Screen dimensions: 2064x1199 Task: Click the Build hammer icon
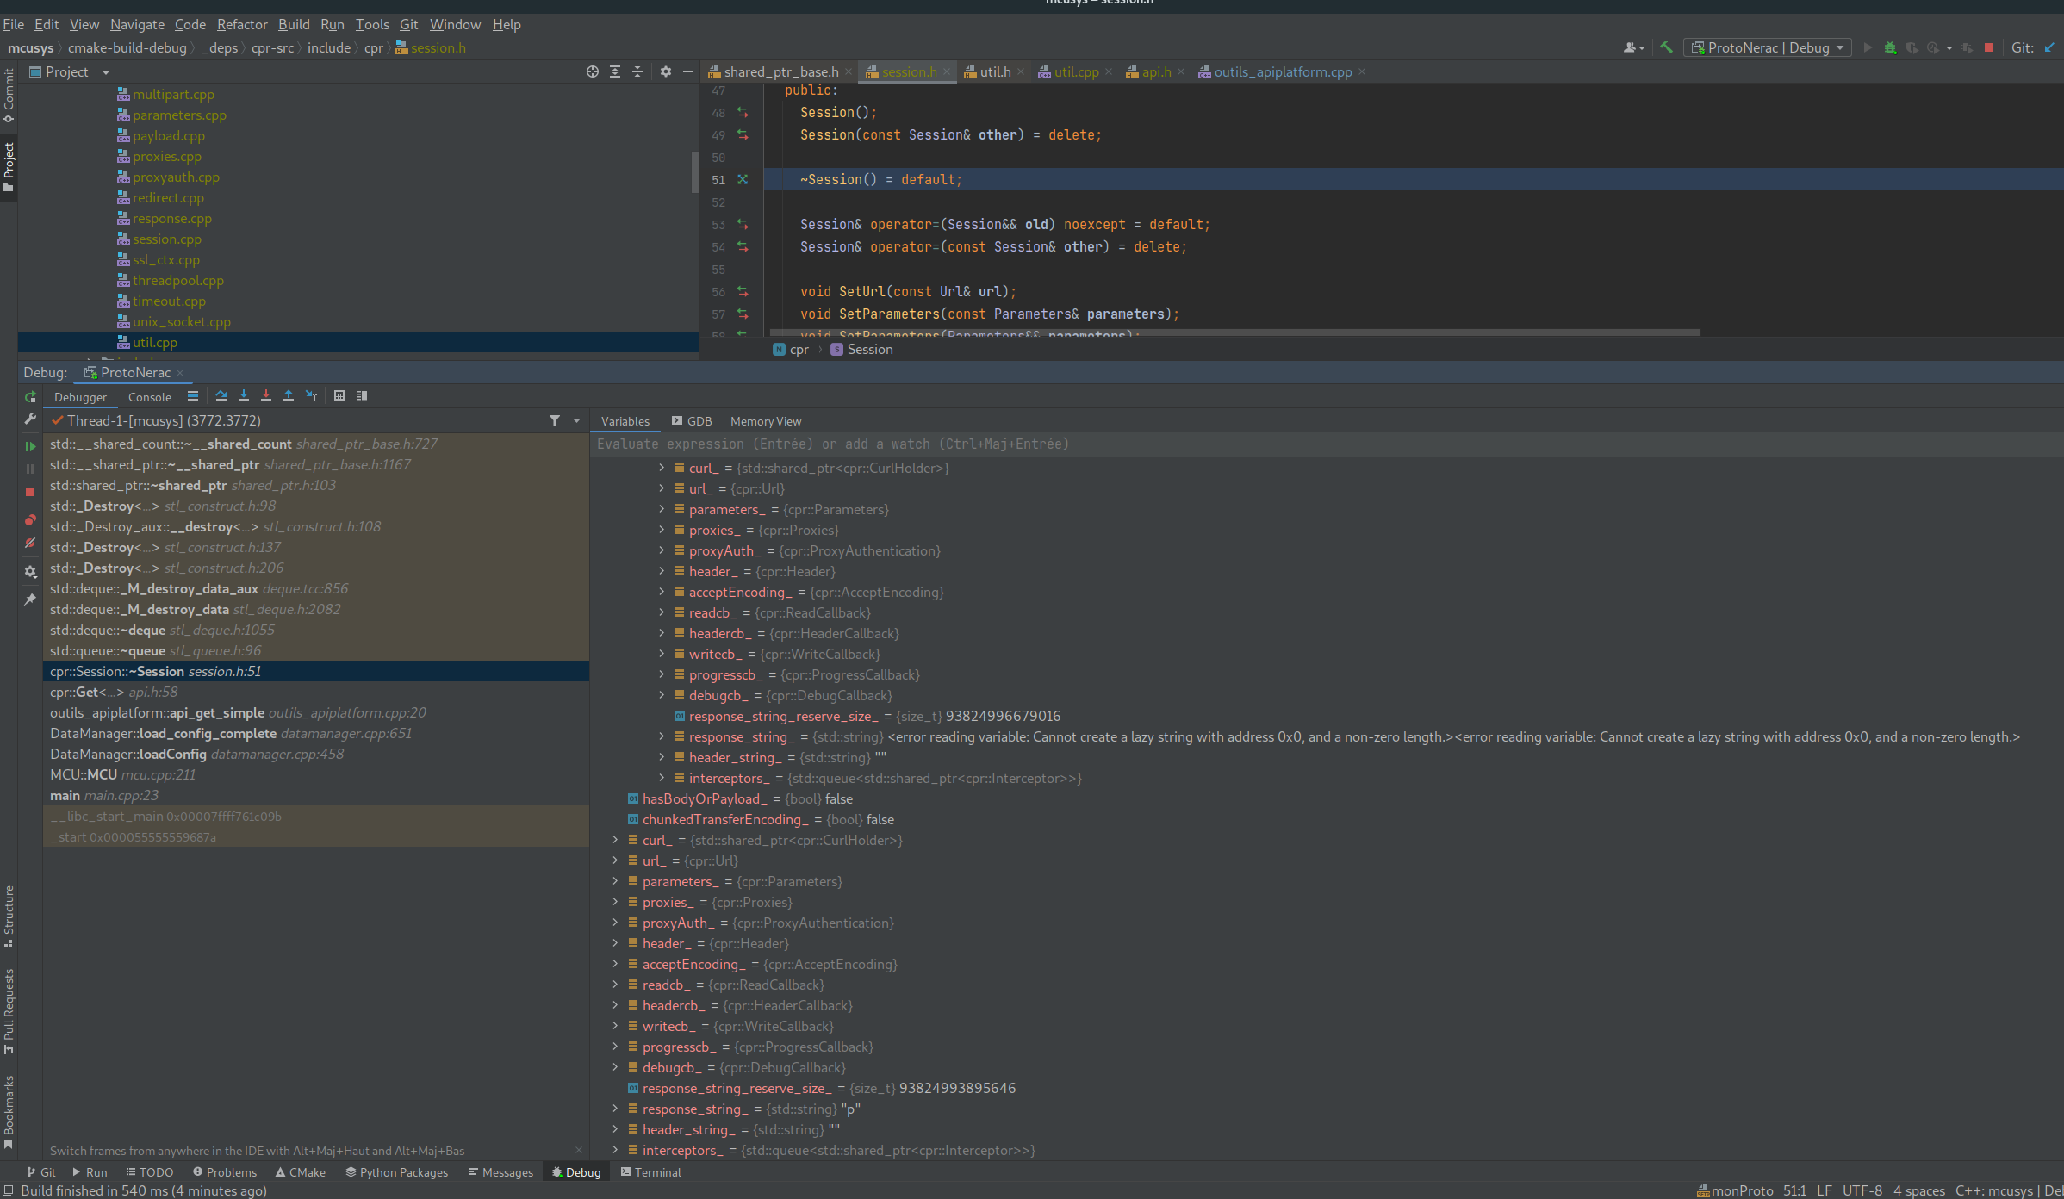tap(1666, 48)
